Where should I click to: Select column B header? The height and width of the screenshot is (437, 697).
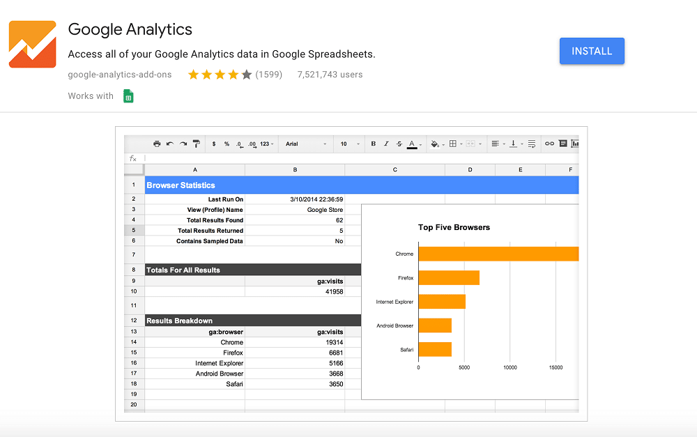pos(295,170)
